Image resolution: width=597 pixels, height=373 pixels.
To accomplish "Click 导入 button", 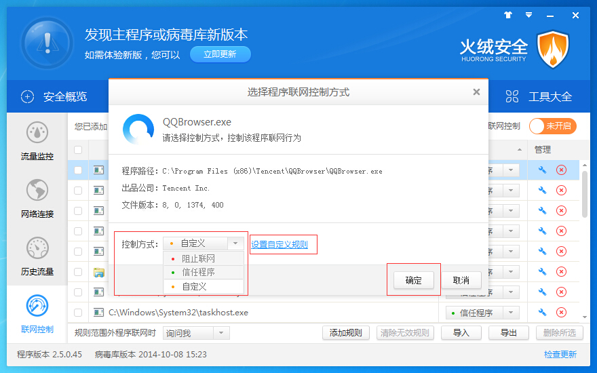I will (461, 333).
